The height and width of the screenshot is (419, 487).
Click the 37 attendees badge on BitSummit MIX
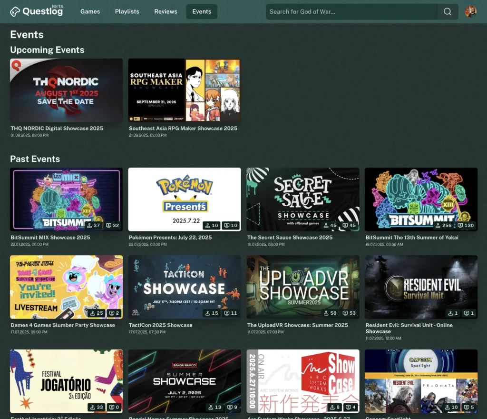[93, 225]
